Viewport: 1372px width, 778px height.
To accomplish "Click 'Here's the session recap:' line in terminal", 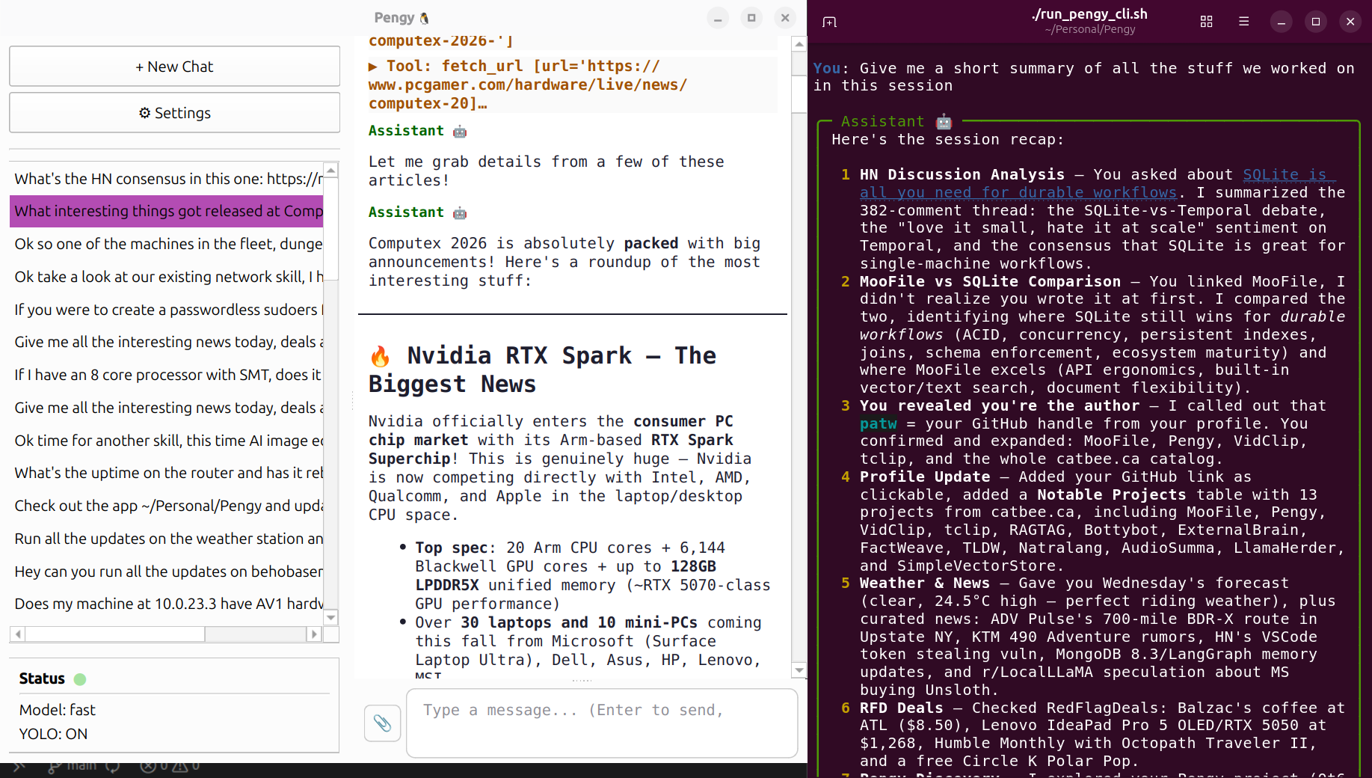I will (x=948, y=139).
